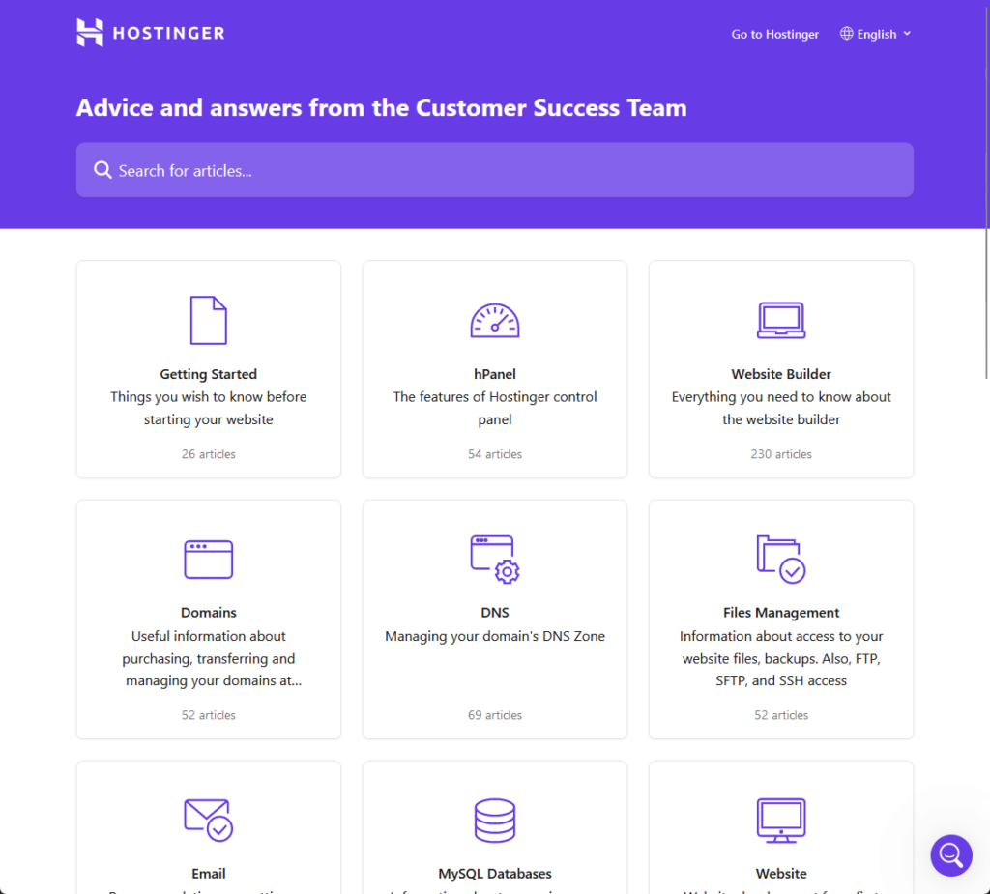
Task: Open the floating search chat button
Action: tap(951, 855)
